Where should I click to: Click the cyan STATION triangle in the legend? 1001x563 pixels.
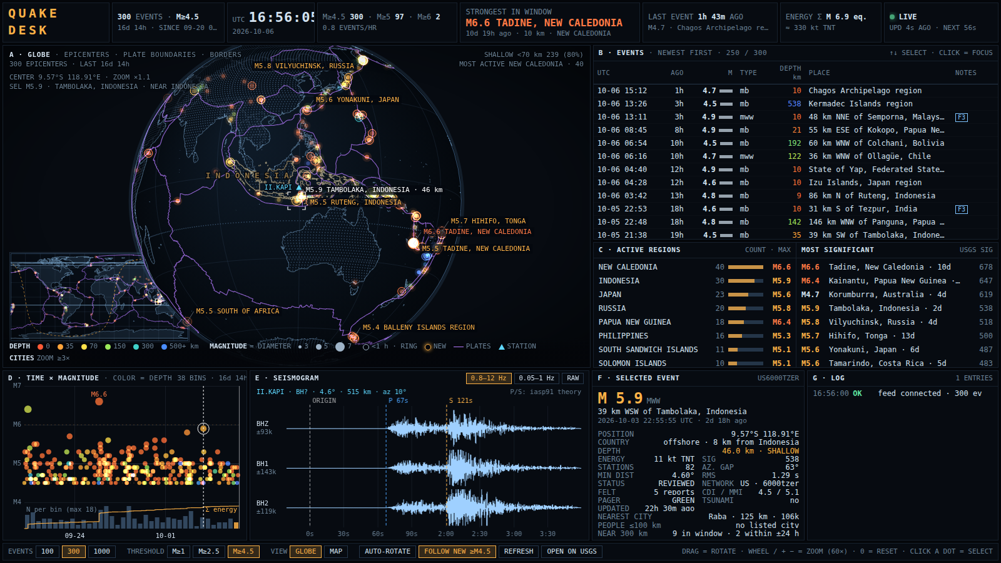coord(502,347)
